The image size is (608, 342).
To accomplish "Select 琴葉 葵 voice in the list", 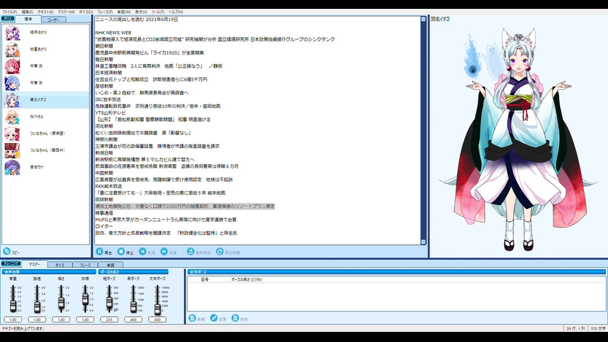I will point(46,83).
